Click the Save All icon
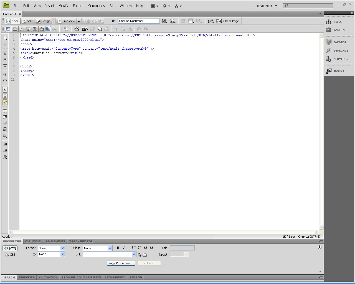 click(100, 29)
